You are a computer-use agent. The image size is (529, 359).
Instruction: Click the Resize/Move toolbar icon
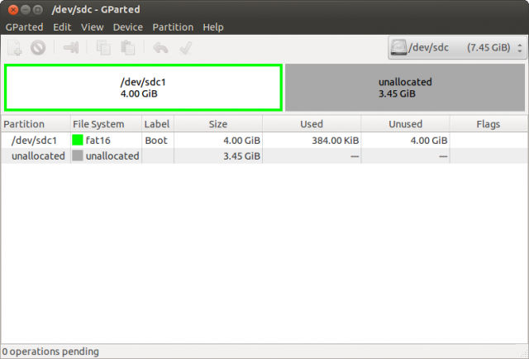pyautogui.click(x=71, y=48)
